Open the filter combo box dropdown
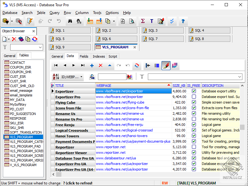 (x=239, y=77)
